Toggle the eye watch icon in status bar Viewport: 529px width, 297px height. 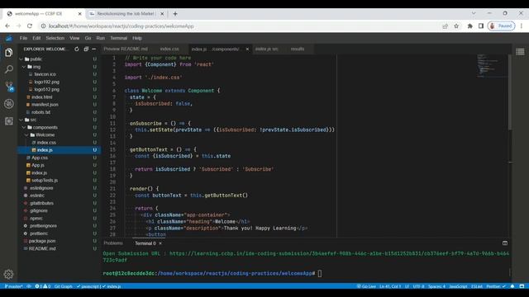pyautogui.click(x=29, y=286)
